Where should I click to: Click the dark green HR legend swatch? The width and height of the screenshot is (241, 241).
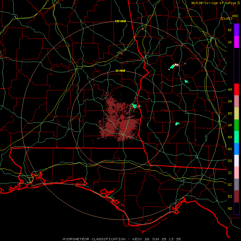[x=236, y=125]
